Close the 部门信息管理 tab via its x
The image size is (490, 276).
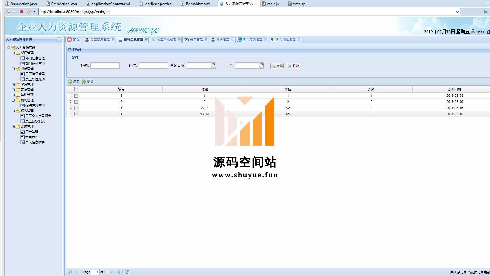click(x=265, y=39)
